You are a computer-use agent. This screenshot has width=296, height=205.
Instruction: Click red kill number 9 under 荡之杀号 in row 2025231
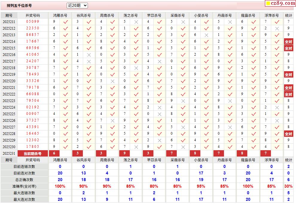pyautogui.click(x=124, y=154)
